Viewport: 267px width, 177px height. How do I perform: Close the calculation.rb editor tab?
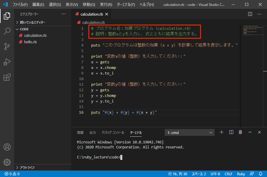tap(107, 14)
